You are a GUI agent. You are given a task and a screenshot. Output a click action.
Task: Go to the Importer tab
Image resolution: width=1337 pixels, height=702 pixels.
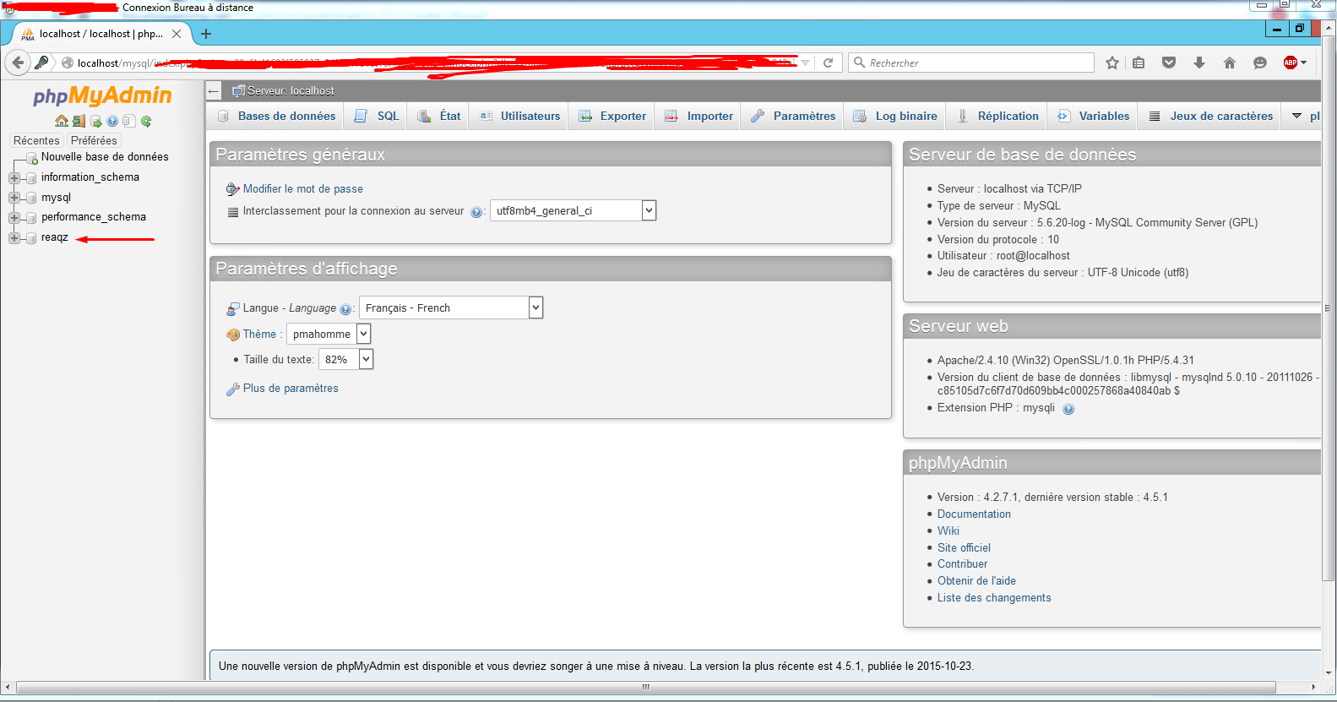pos(698,116)
